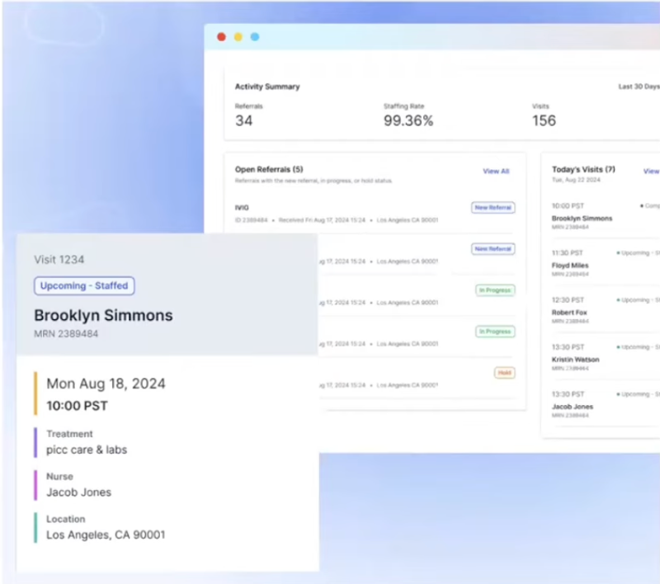Viewport: 660px width, 584px height.
Task: Click the In Progress badge above the Hold badge
Action: coord(495,332)
